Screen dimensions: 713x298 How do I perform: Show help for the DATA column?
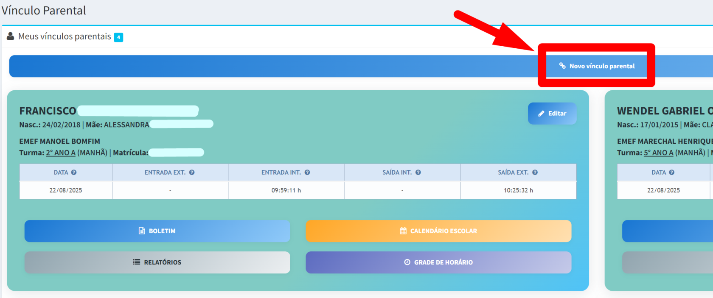(74, 173)
